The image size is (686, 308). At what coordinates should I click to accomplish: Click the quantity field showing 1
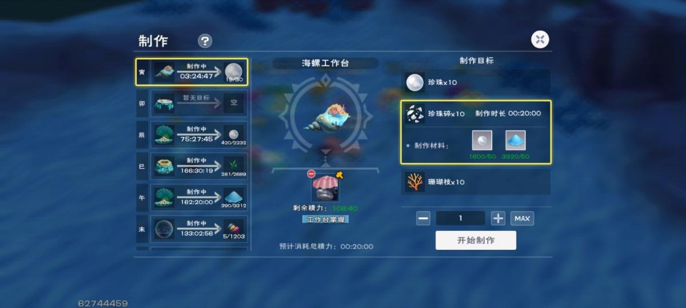tap(461, 218)
